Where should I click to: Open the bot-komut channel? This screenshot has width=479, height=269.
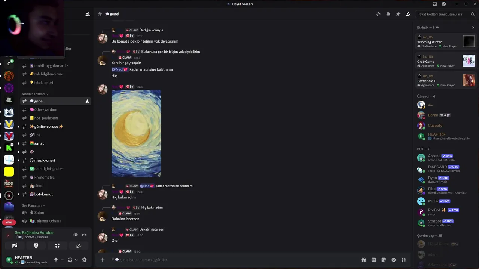coord(55,194)
